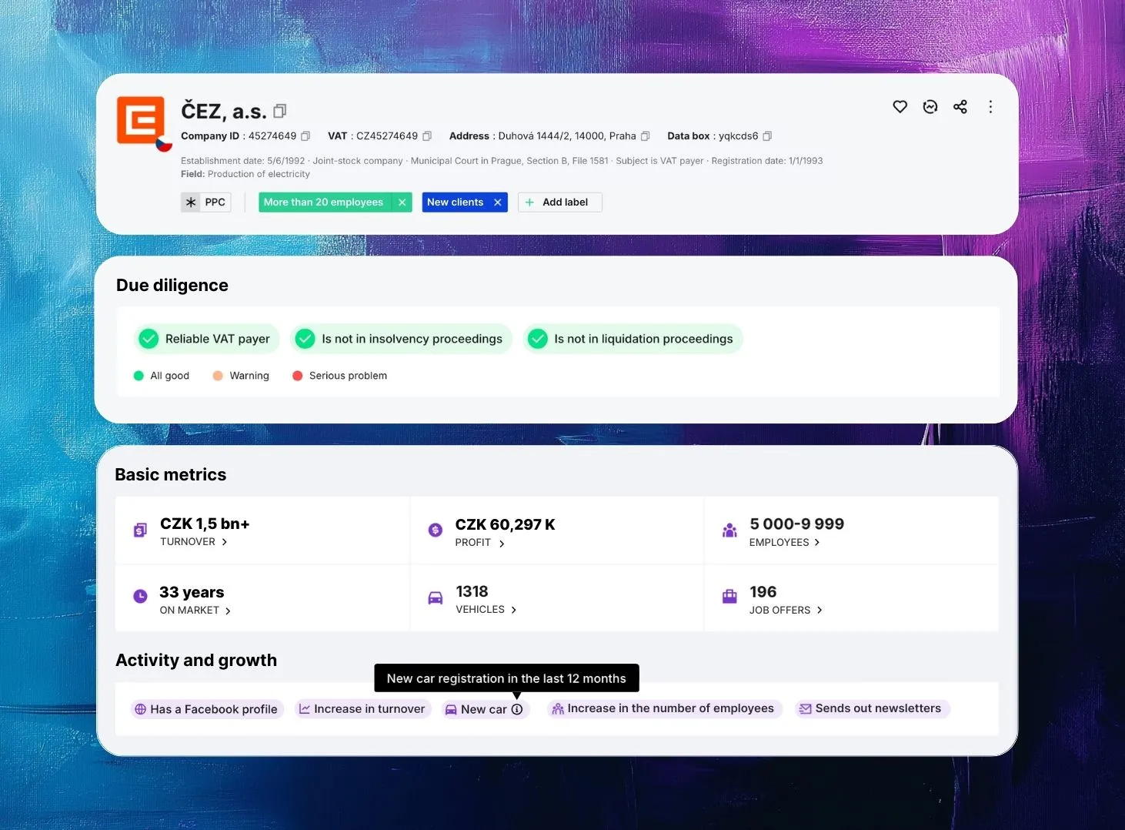Screen dimensions: 1125x830
Task: Expand the JOB OFFERS details chevron
Action: 820,611
